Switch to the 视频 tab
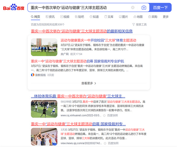Viewport: 177px width, 147px height. click(65, 17)
